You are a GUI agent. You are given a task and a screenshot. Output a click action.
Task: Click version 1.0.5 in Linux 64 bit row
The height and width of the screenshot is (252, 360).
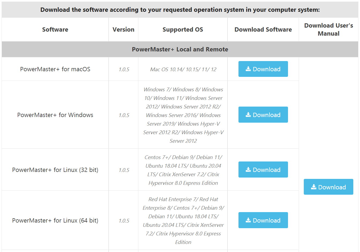pyautogui.click(x=124, y=221)
